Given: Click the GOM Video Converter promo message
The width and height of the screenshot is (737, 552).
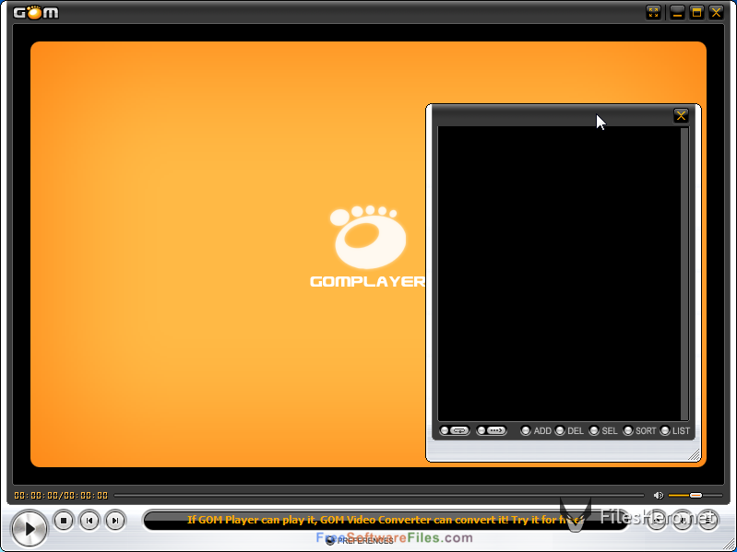Looking at the screenshot, I should tap(386, 520).
